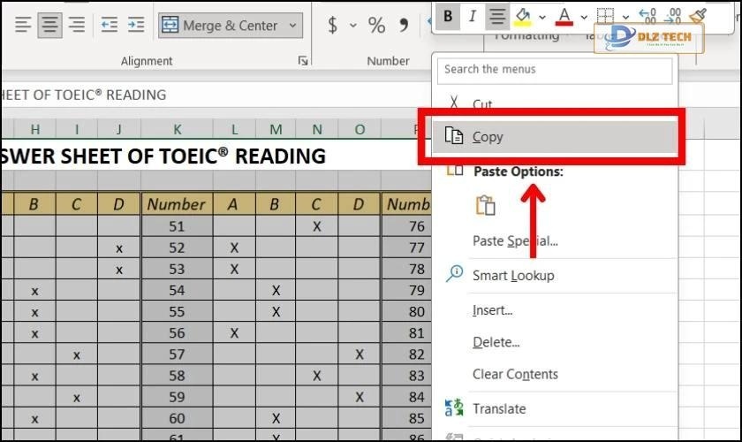Open Alignment settings dialog launcher
This screenshot has width=742, height=442.
coord(303,61)
